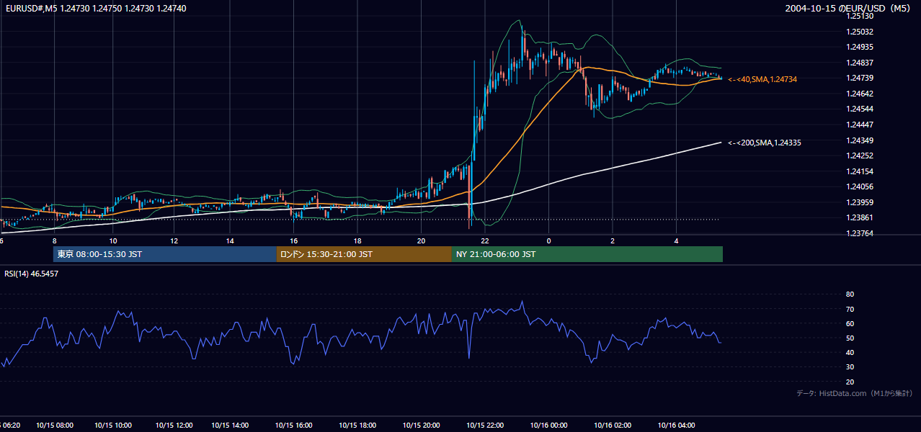Click RSI scale value 30

click(x=850, y=367)
